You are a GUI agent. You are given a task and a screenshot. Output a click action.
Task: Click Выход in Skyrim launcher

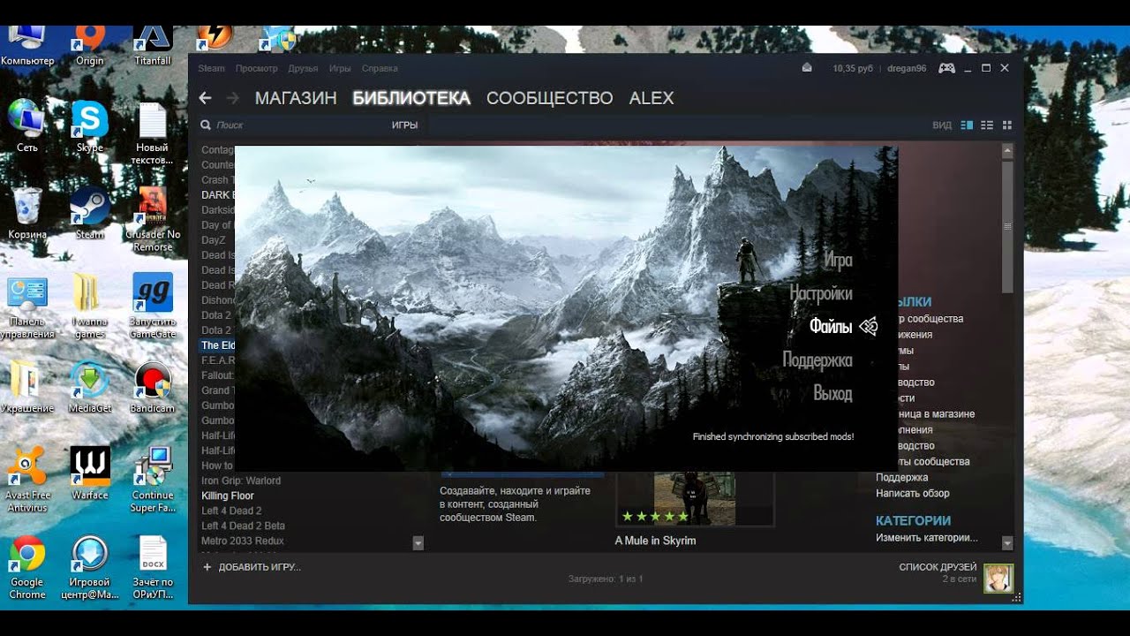click(832, 393)
